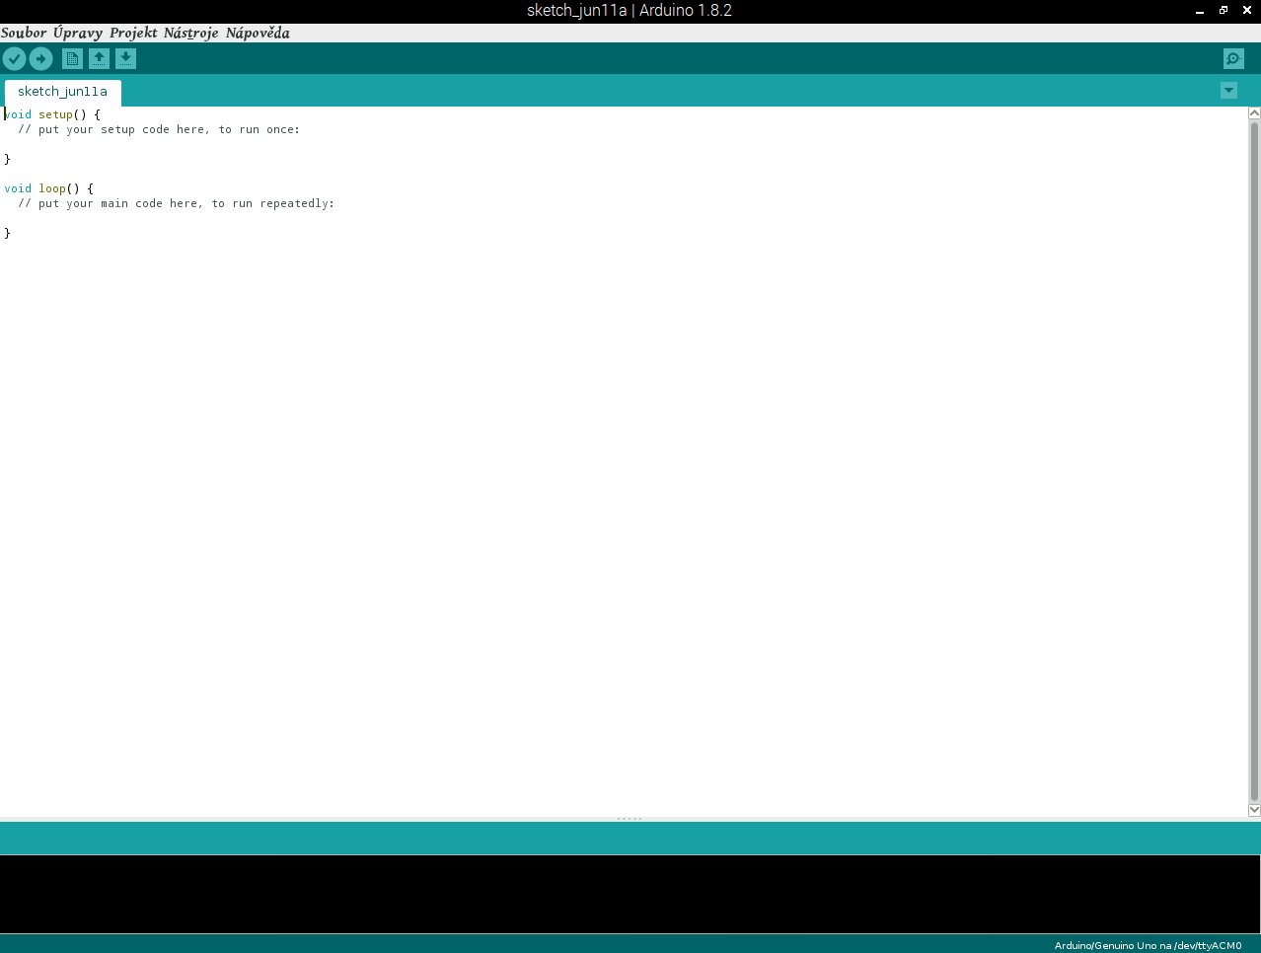The height and width of the screenshot is (953, 1261).
Task: Save the sketch using the down-arrow icon
Action: [x=125, y=59]
